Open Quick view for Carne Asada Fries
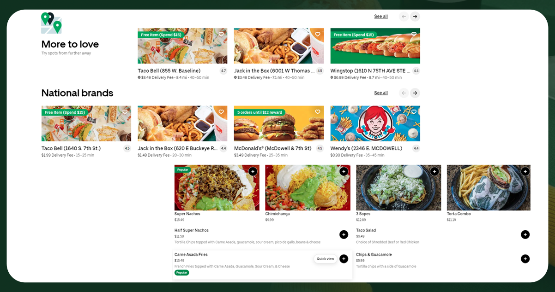Screen dimensions: 555x292 pos(325,259)
